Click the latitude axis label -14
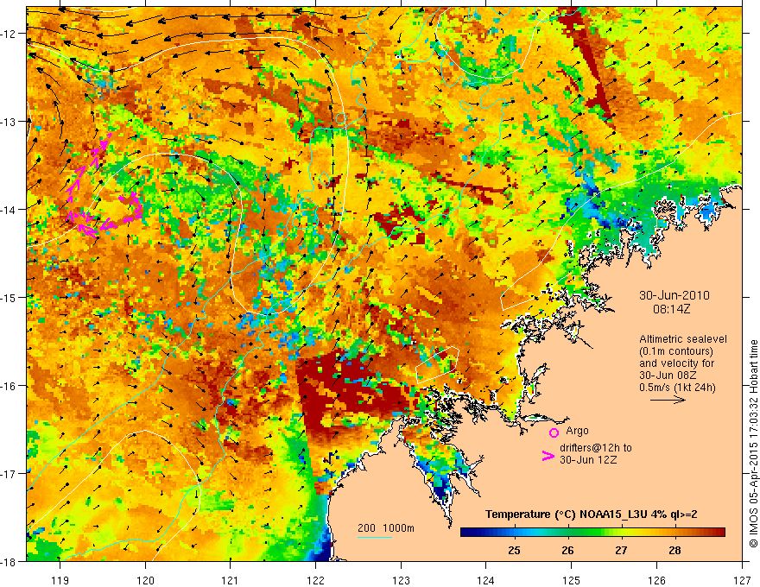Screen dimensions: 760x587 click(x=9, y=210)
